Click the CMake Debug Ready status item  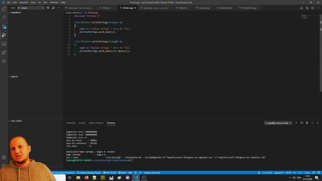tap(89, 172)
